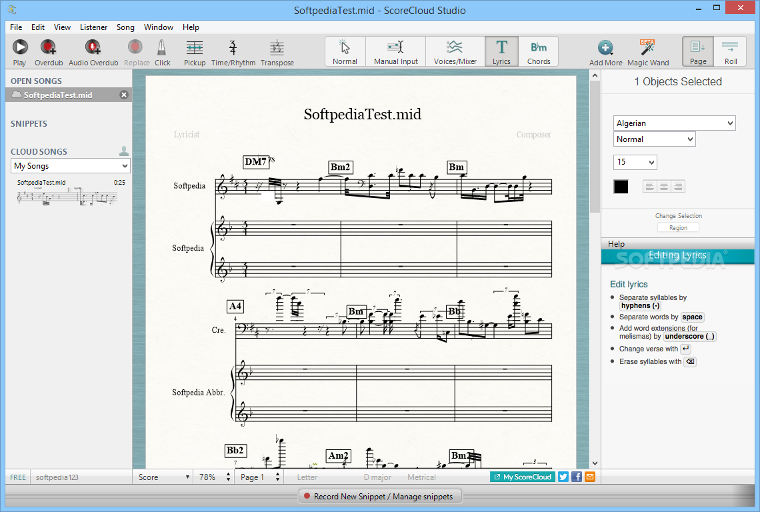Click the softpedia123 username

click(x=57, y=477)
